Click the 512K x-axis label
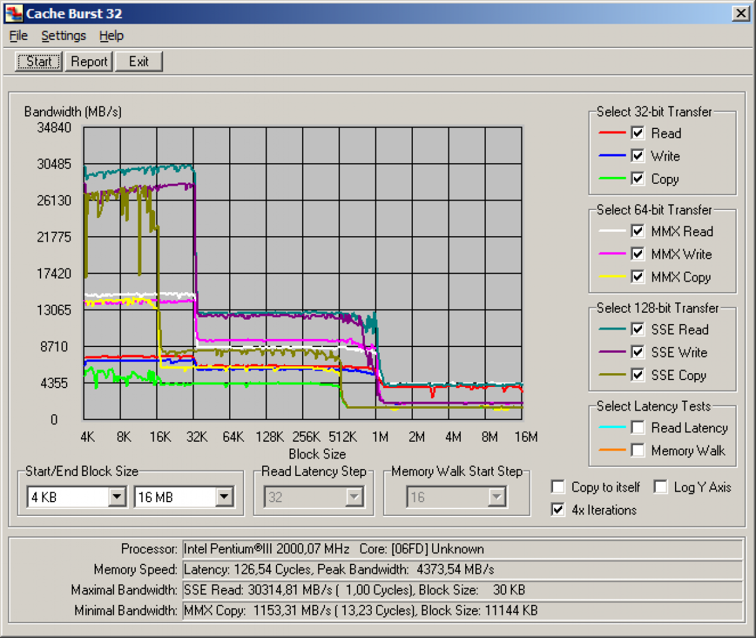Image resolution: width=756 pixels, height=638 pixels. tap(343, 437)
